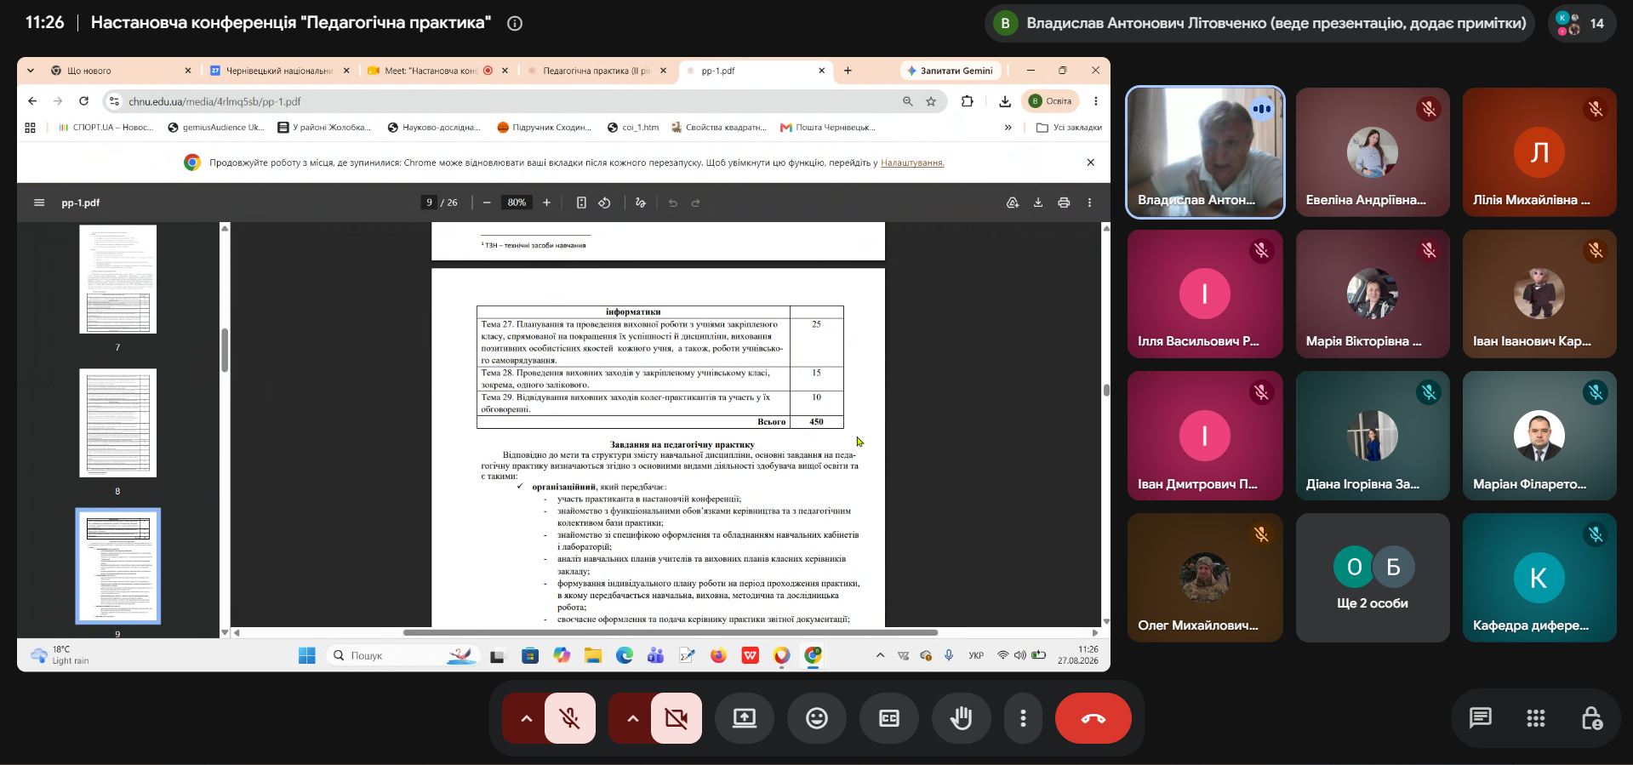Expand hidden bookmarks chevron
Viewport: 1633px width, 765px height.
(x=1008, y=128)
